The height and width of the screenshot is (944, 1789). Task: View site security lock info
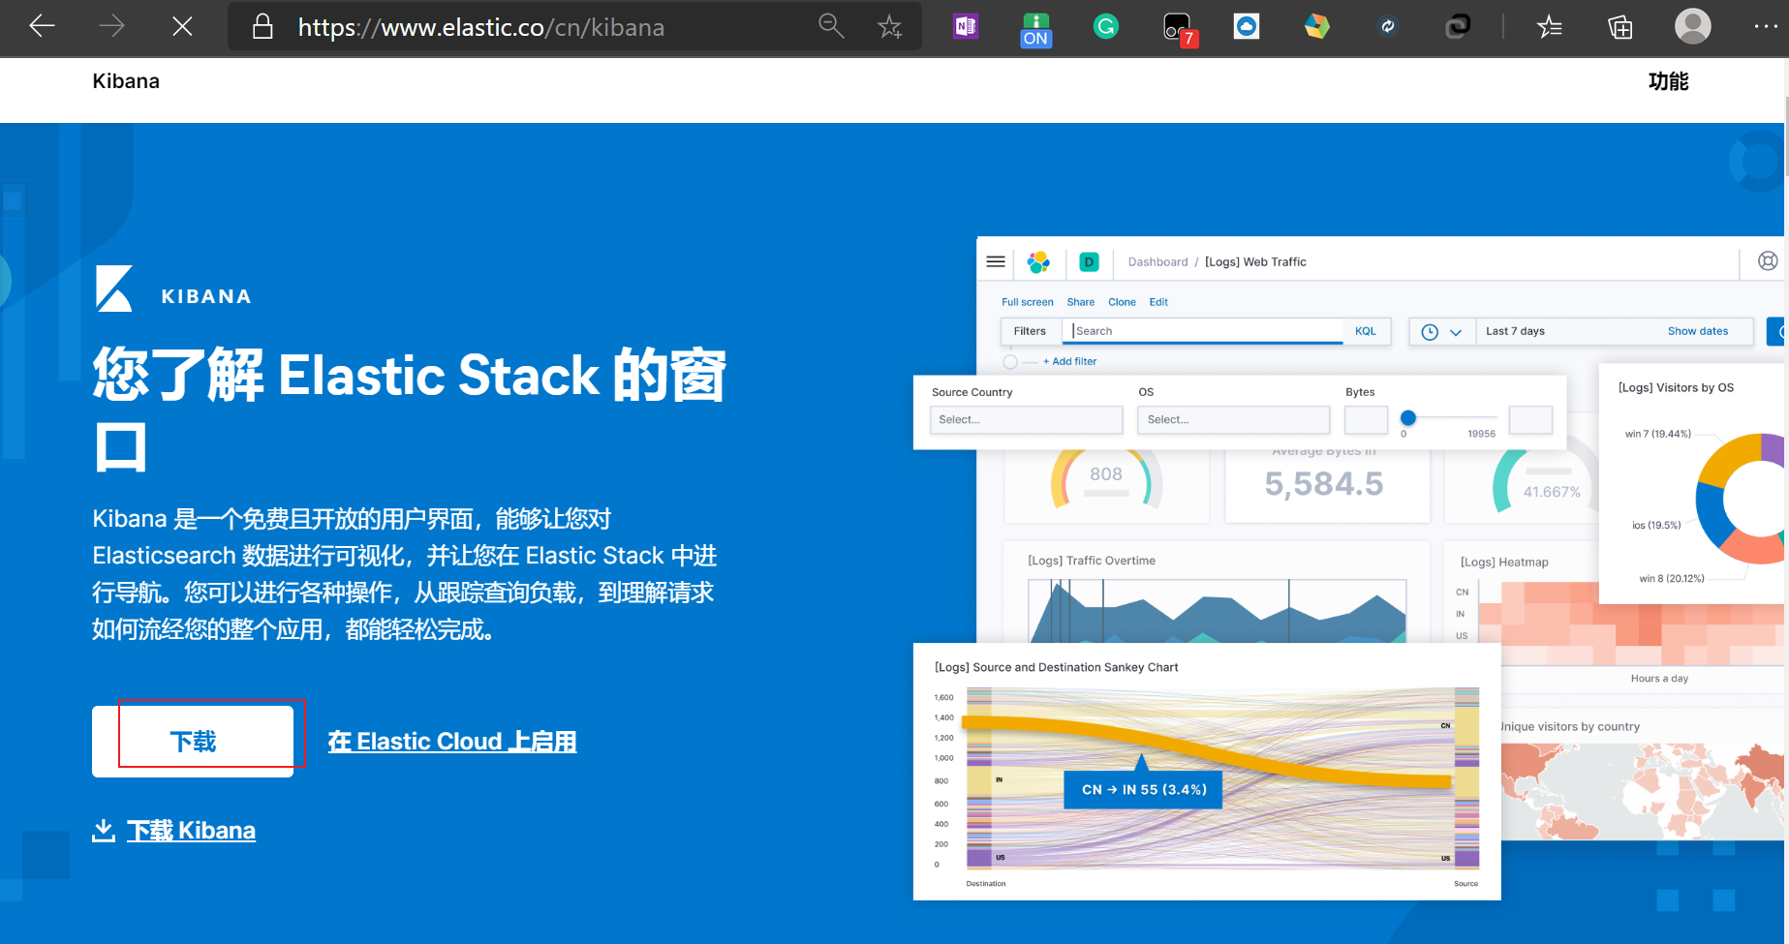(x=262, y=26)
